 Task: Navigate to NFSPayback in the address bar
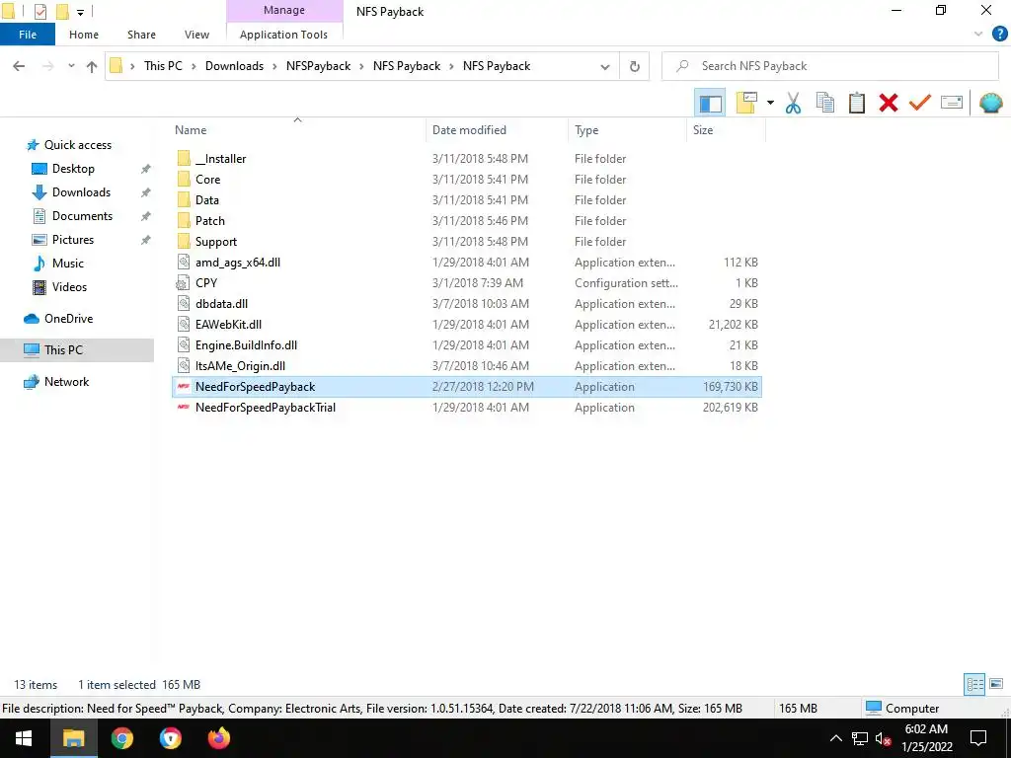319,66
